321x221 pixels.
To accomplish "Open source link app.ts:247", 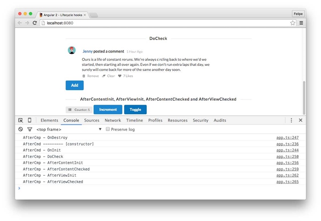I will pos(287,137).
